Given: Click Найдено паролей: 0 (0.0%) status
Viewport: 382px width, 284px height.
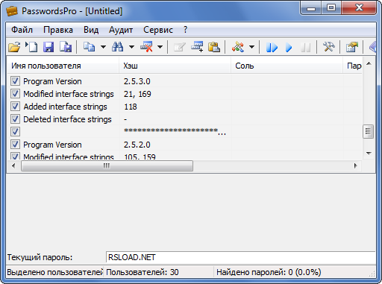Looking at the screenshot, I should 269,272.
